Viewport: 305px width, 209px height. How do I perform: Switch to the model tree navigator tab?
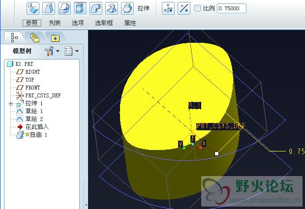(14, 37)
